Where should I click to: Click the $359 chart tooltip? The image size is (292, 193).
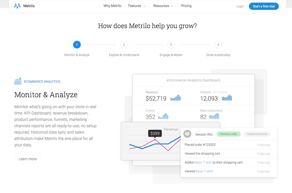point(155,133)
